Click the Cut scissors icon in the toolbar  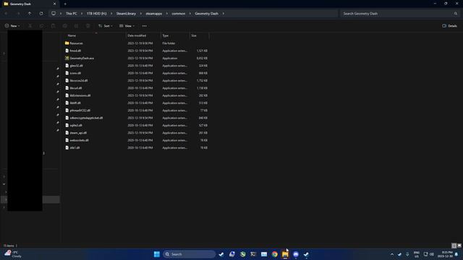coord(30,26)
